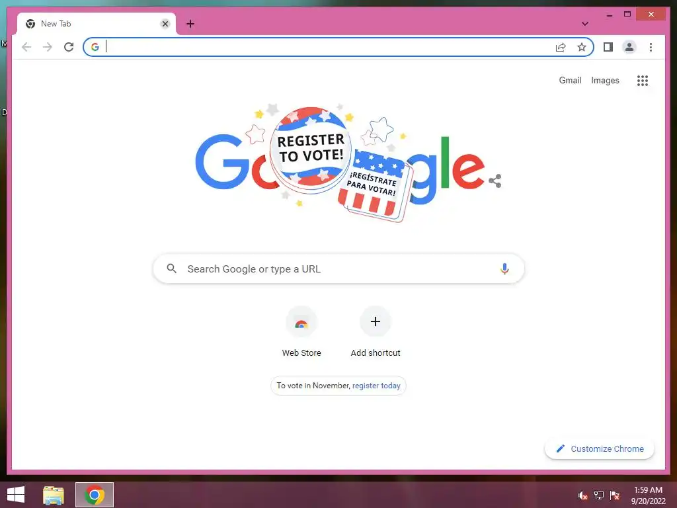
Task: Add a new shortcut tile
Action: 376,332
